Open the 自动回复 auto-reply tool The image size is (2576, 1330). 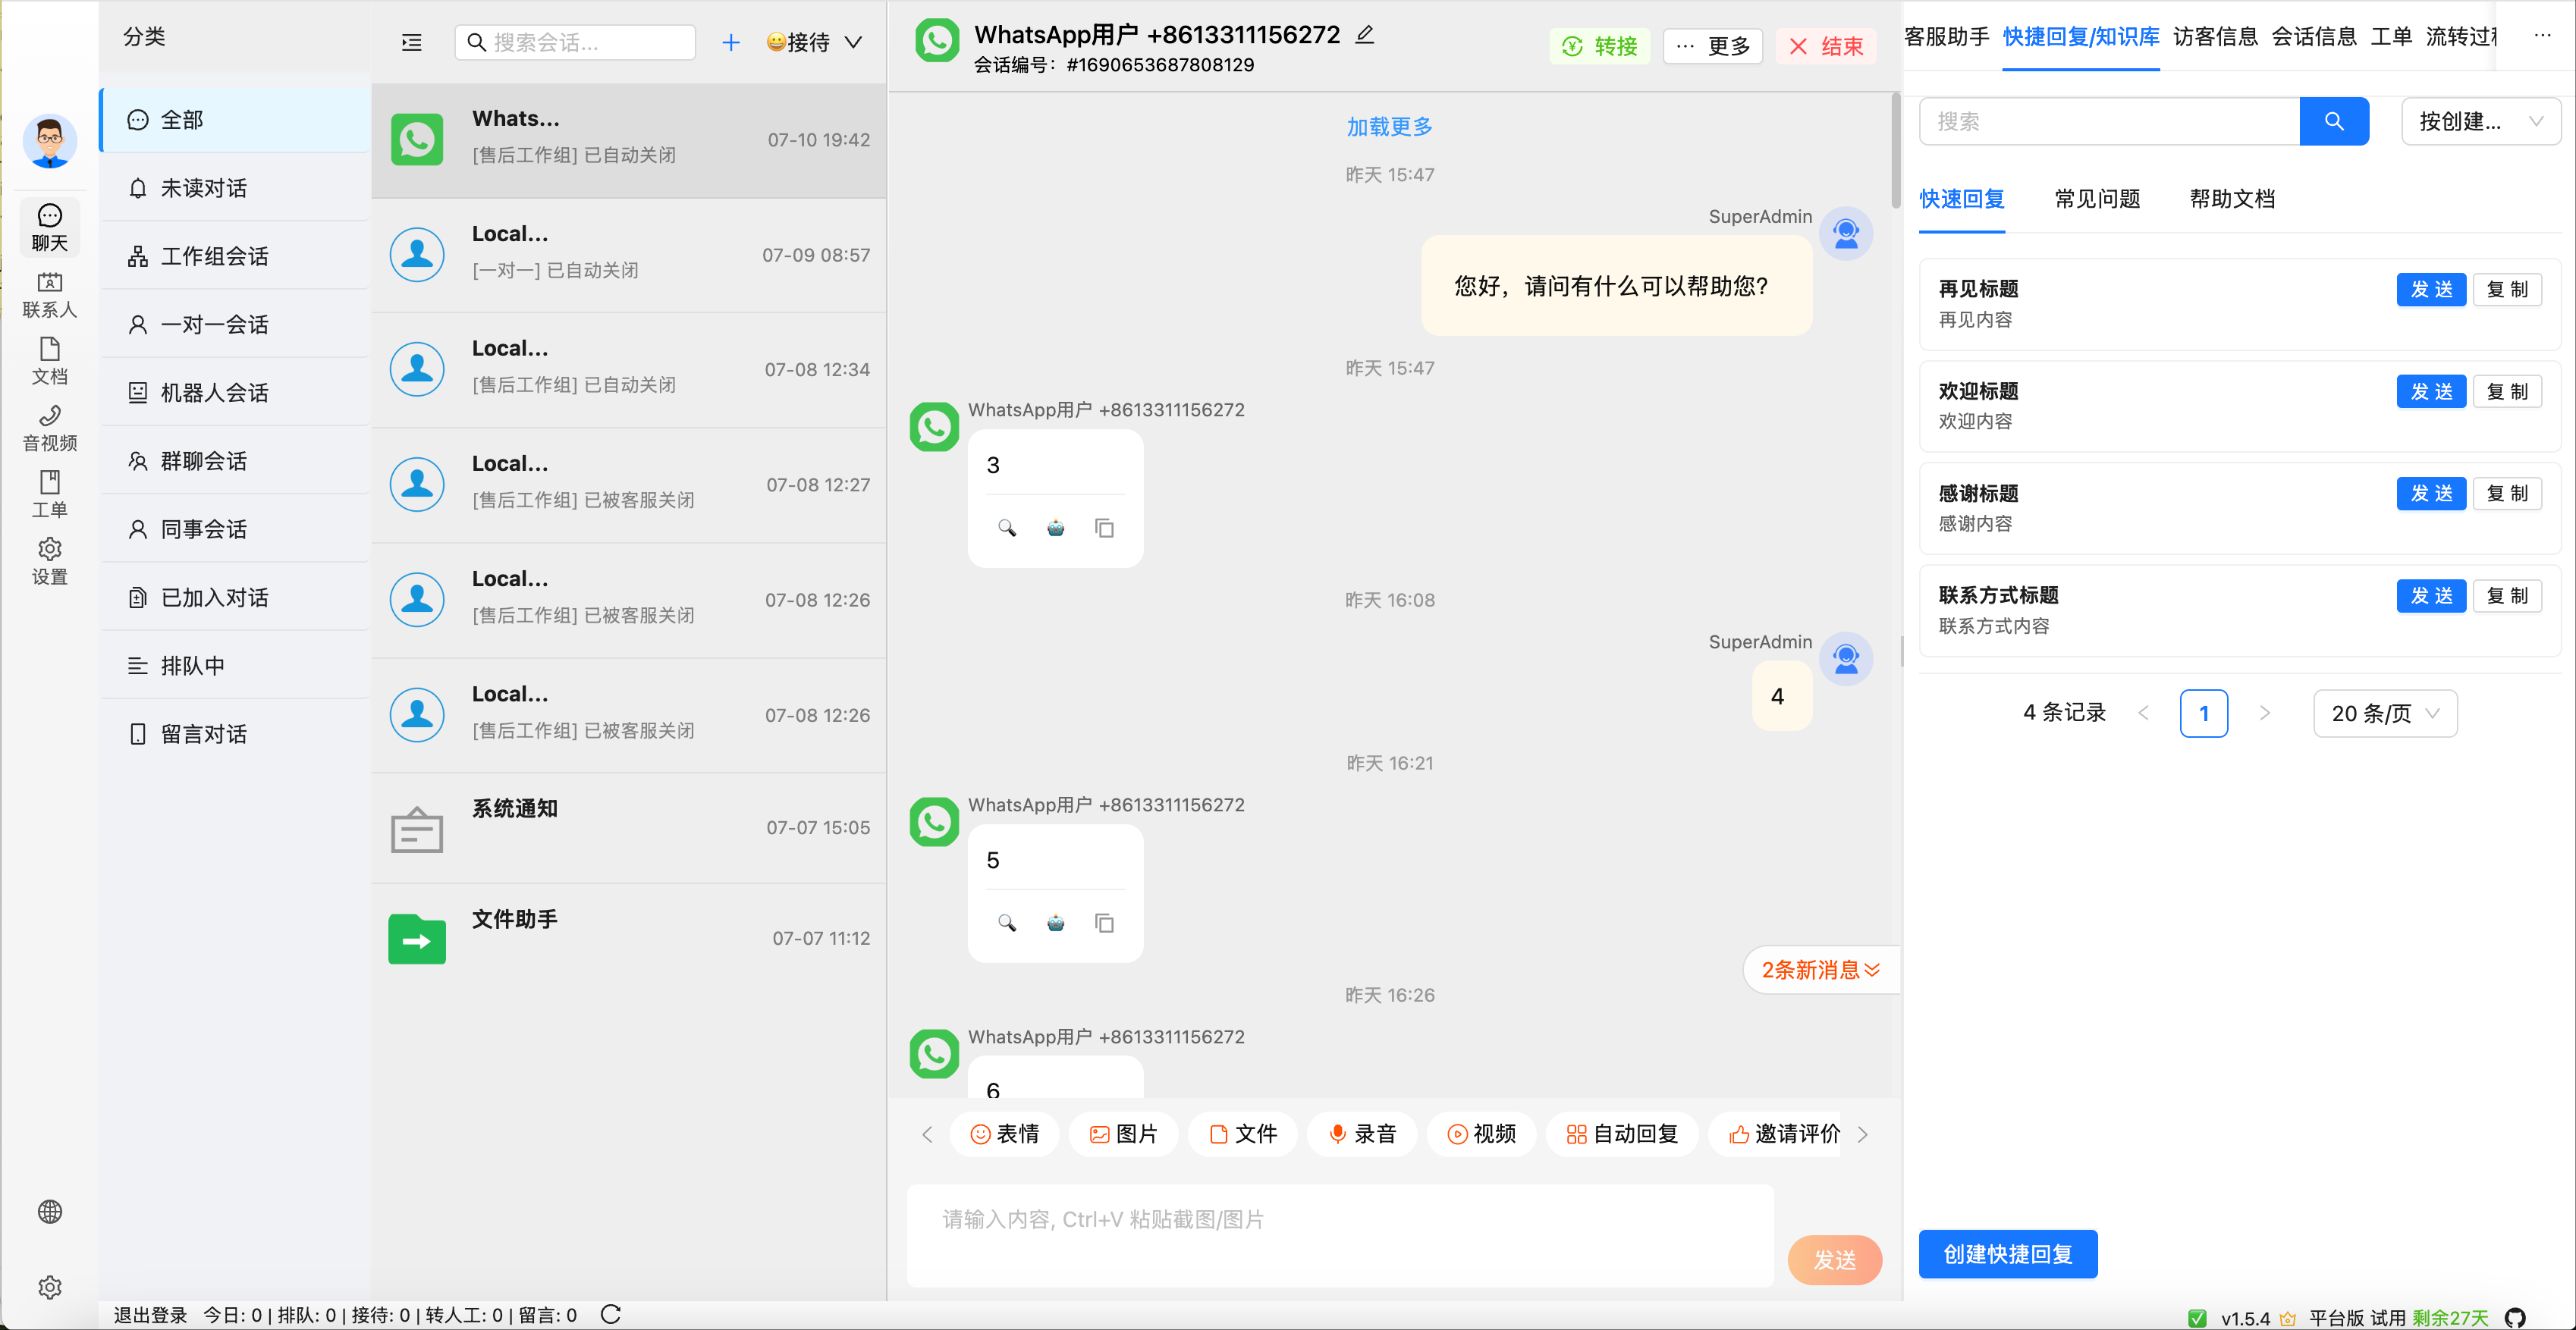[1621, 1134]
